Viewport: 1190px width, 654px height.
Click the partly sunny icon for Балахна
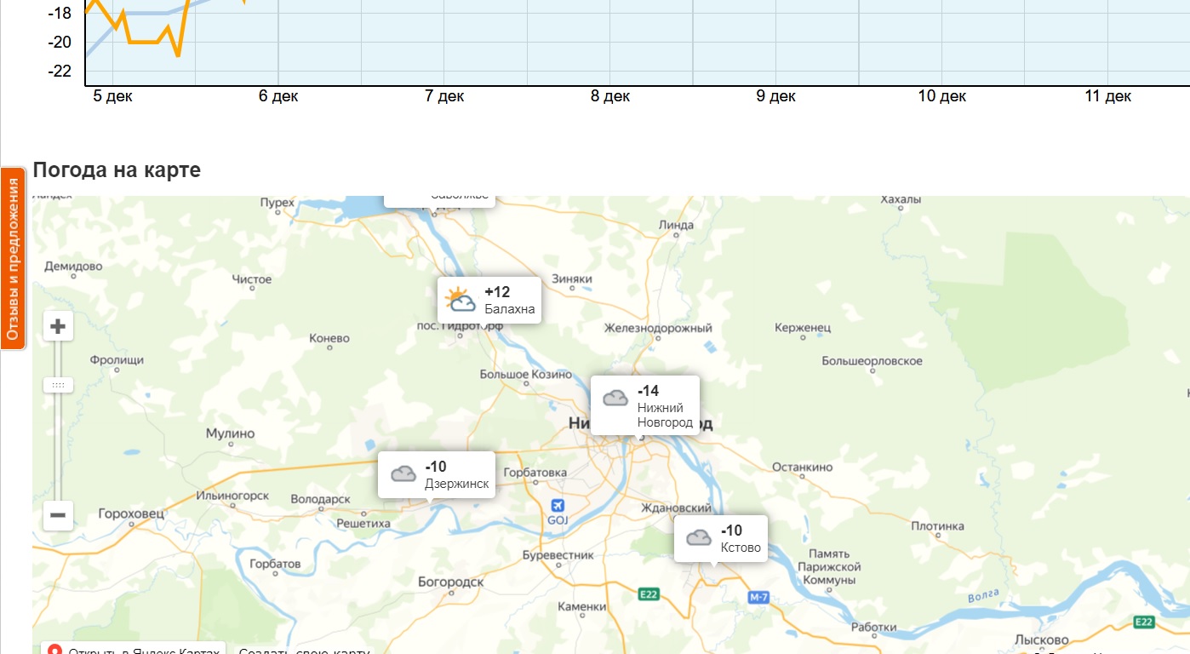coord(461,300)
